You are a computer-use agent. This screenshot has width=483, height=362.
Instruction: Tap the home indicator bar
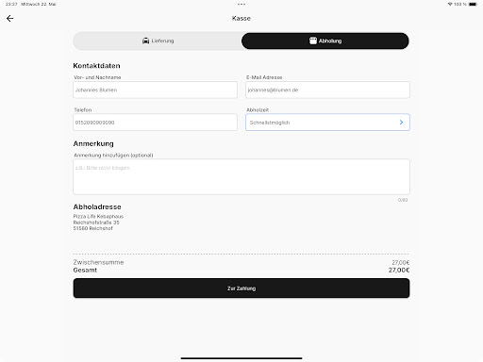241,358
